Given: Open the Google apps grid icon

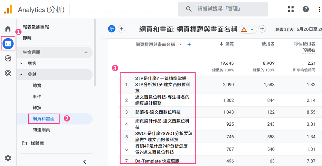Looking at the screenshot, I should 291,9.
